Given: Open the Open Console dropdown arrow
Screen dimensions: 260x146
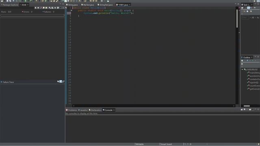Looking at the screenshot, I should [x=253, y=109].
